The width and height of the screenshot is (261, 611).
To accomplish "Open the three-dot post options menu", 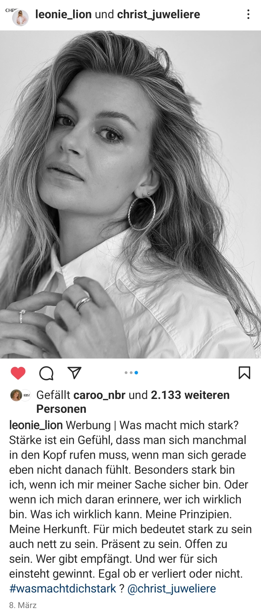I will click(x=248, y=14).
